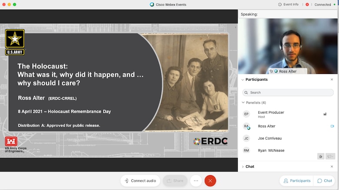Open the feedback megaphone dropdown
The image size is (339, 190).
pyautogui.click(x=330, y=156)
